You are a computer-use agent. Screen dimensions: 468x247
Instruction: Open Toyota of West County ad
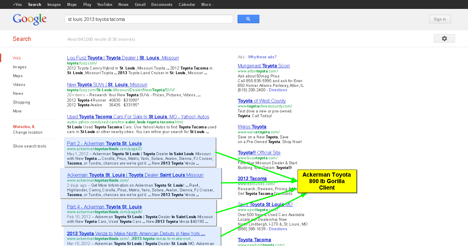(262, 101)
